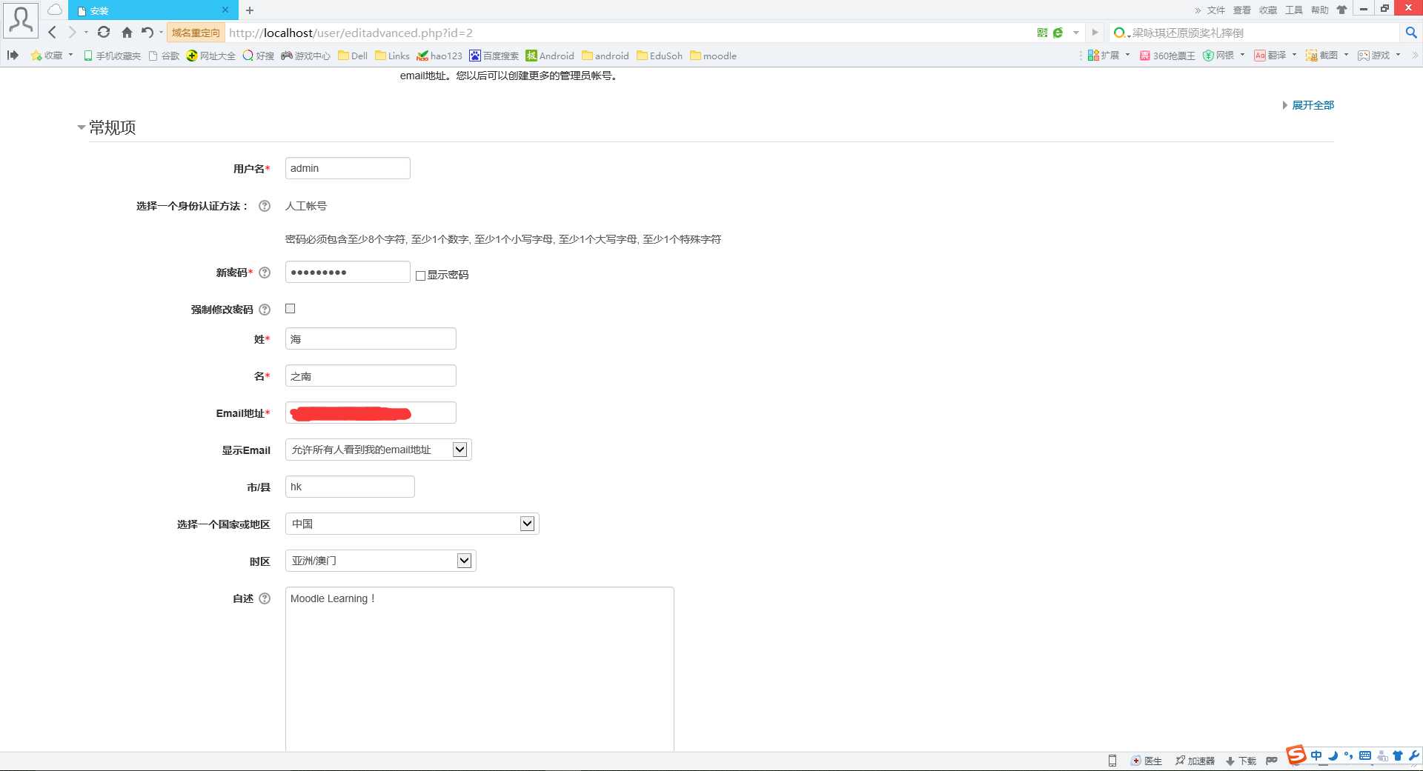Click the 新密码 password field
Viewport: 1423px width, 771px height.
348,272
